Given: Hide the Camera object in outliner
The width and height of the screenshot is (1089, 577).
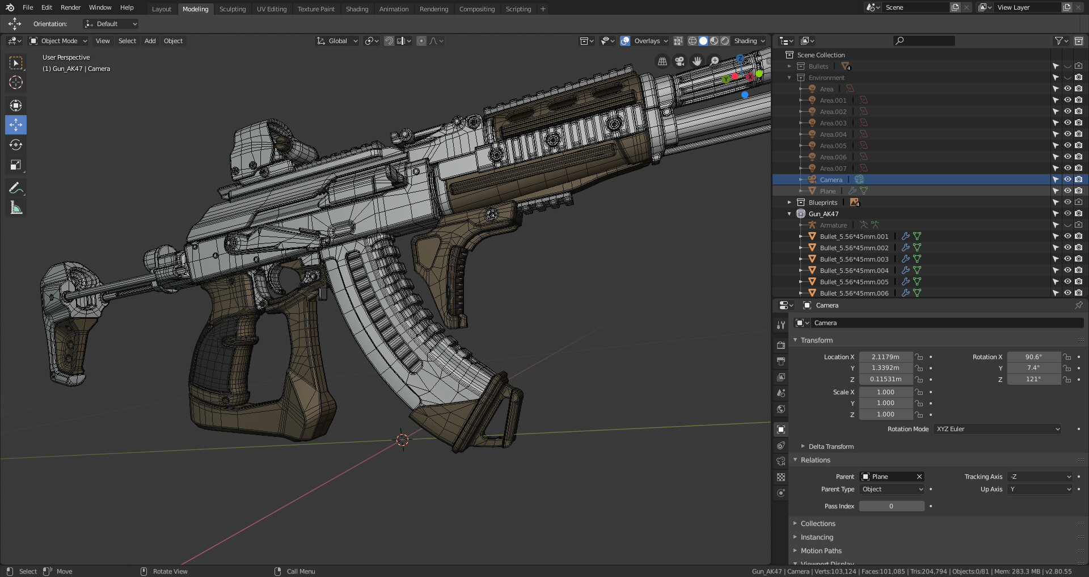Looking at the screenshot, I should pos(1067,179).
